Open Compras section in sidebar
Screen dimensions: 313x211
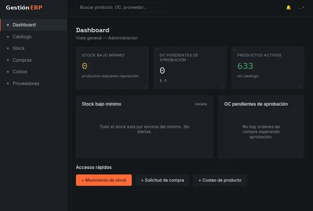coord(33,60)
